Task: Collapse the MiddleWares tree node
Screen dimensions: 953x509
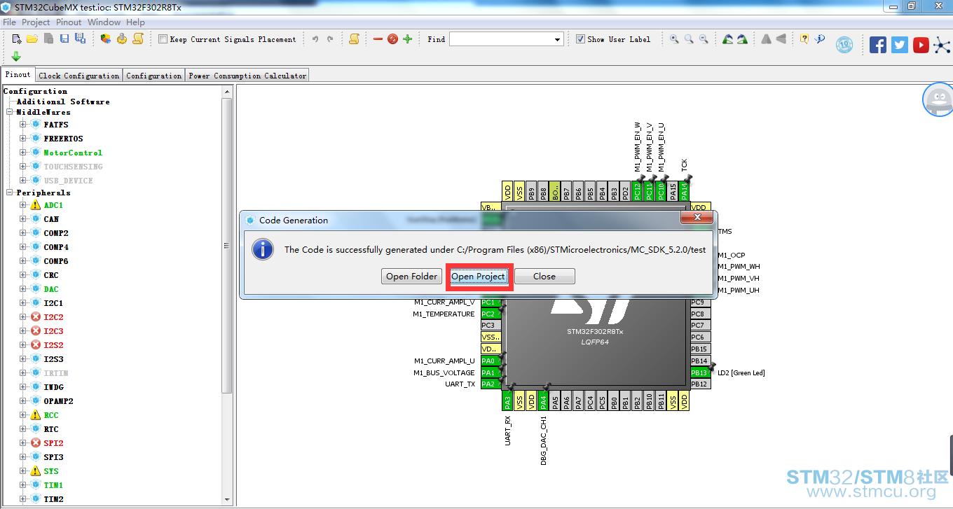Action: tap(10, 112)
